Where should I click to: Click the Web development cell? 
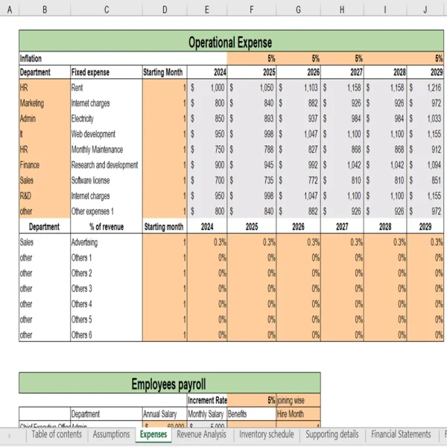tap(107, 133)
